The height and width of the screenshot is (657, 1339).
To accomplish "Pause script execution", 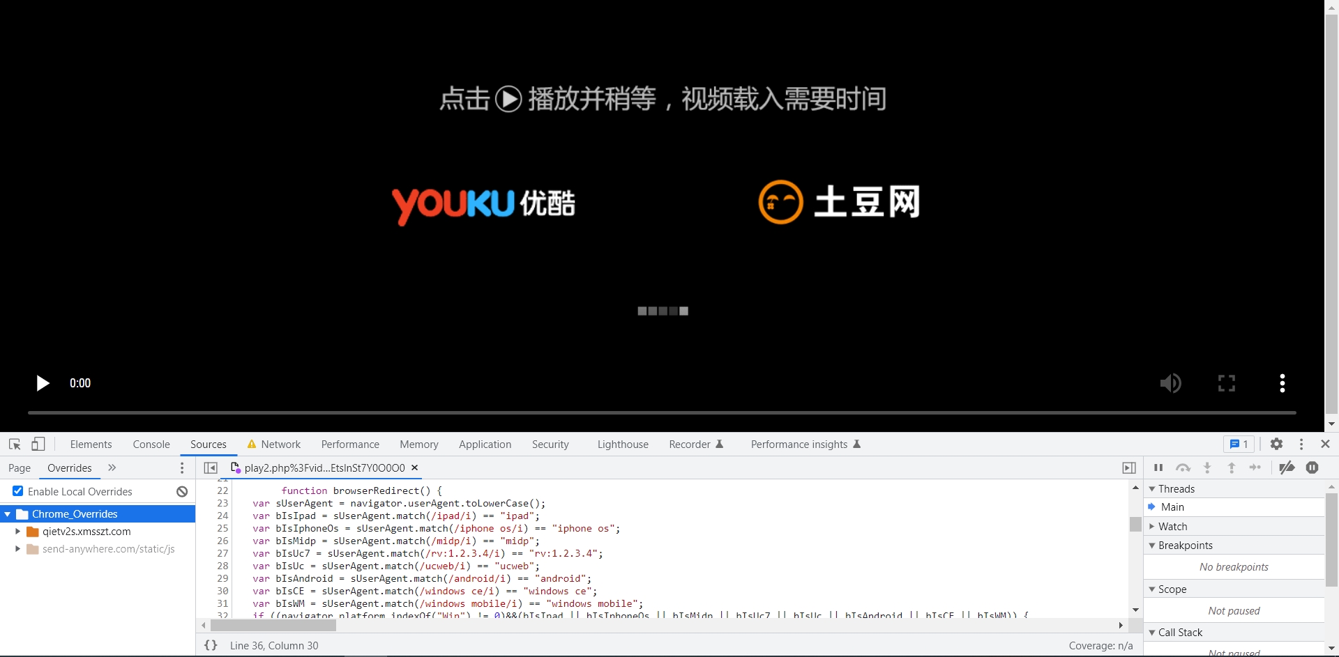I will [1158, 468].
